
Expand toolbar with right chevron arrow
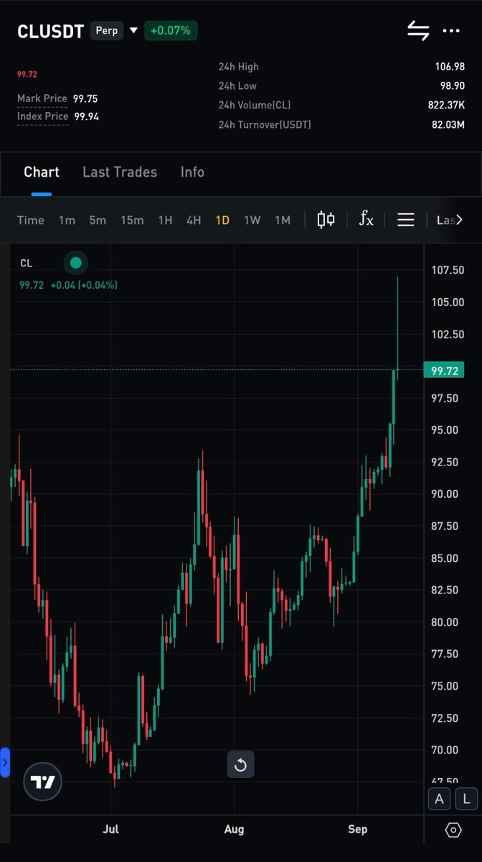point(460,220)
